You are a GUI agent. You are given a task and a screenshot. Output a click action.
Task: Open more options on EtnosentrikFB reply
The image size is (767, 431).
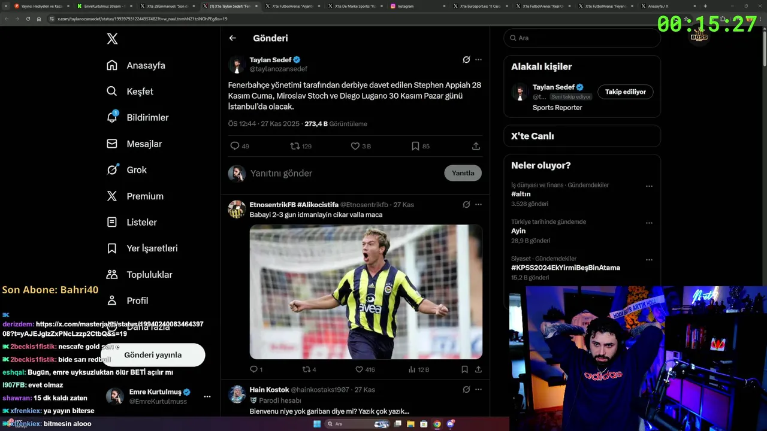click(x=478, y=205)
